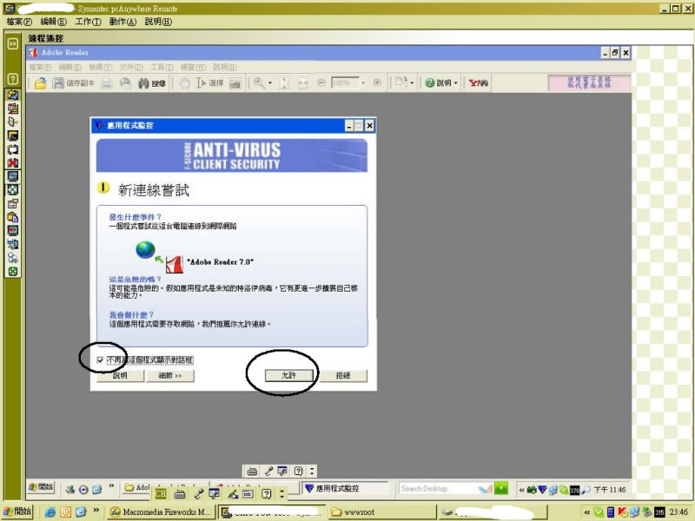Click the zoom in plus button

click(x=377, y=82)
